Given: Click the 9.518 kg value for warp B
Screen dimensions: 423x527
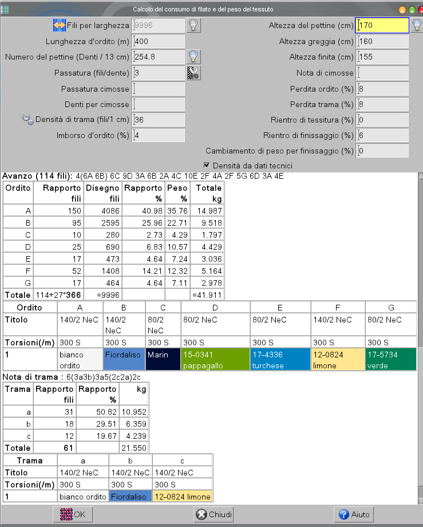Looking at the screenshot, I should (207, 223).
